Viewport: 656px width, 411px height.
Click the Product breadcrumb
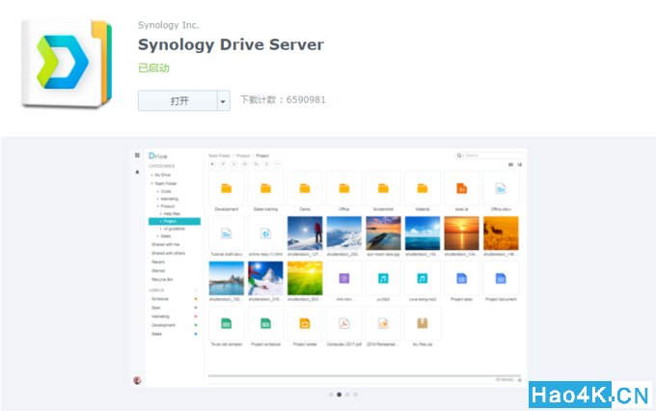pos(243,155)
